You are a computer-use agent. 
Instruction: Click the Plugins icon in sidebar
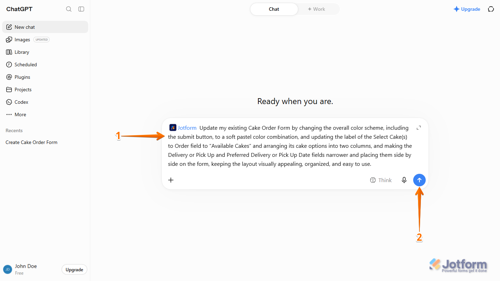pyautogui.click(x=9, y=77)
